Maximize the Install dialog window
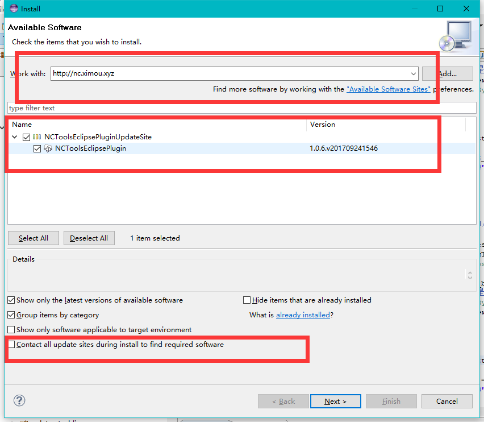The image size is (484, 422). pos(440,9)
